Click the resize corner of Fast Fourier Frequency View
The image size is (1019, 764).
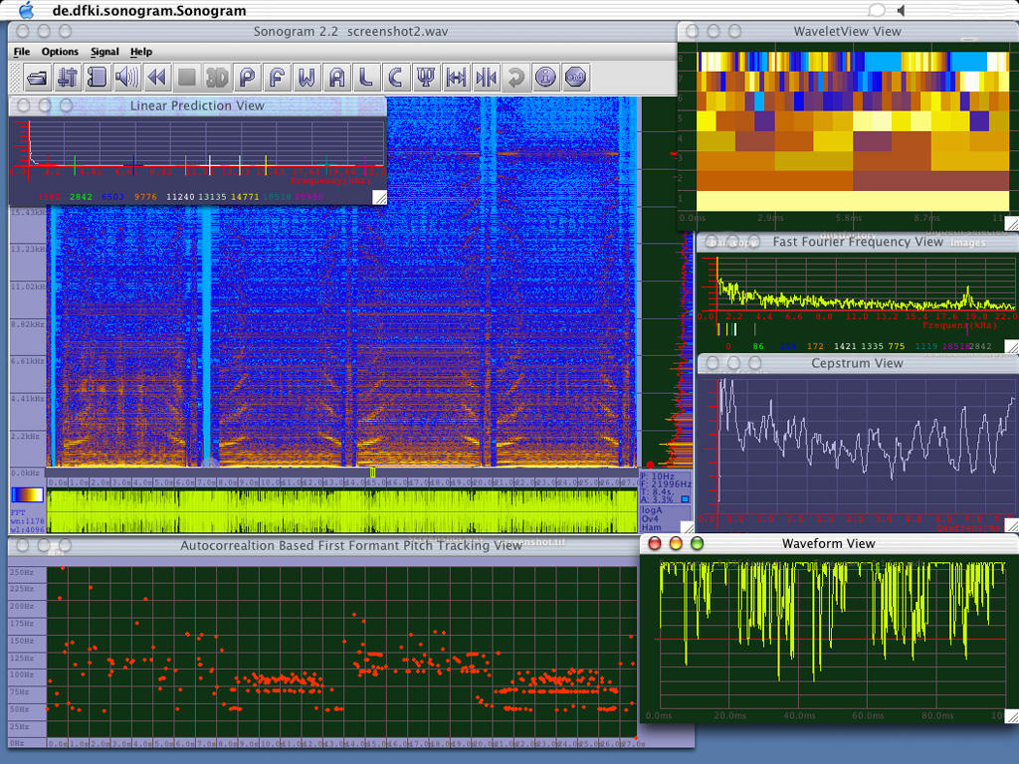[1012, 346]
